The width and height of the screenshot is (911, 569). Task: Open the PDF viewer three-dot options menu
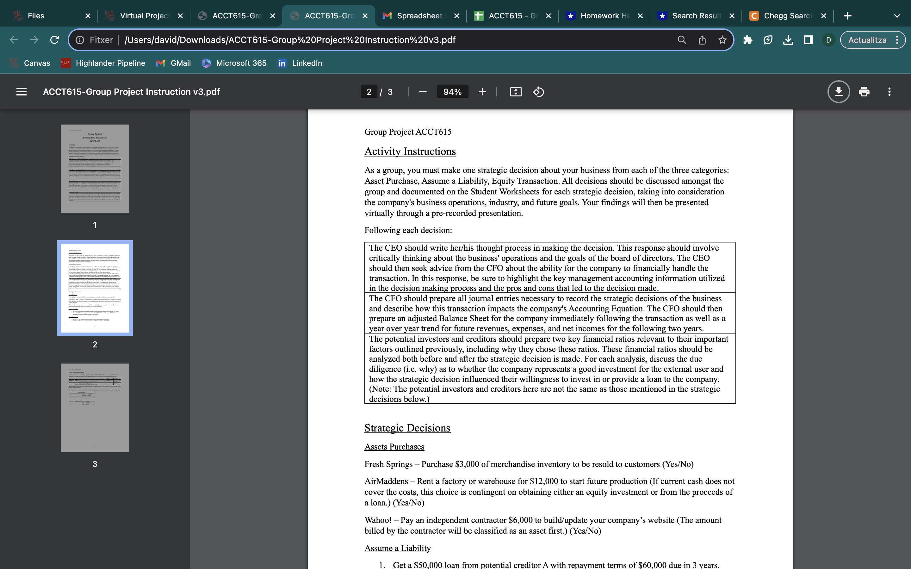(x=890, y=91)
